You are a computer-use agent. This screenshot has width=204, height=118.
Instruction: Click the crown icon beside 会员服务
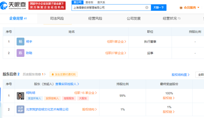(181, 8)
